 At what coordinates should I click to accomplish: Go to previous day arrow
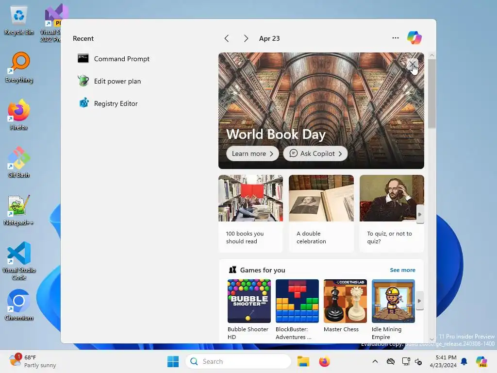tap(227, 38)
